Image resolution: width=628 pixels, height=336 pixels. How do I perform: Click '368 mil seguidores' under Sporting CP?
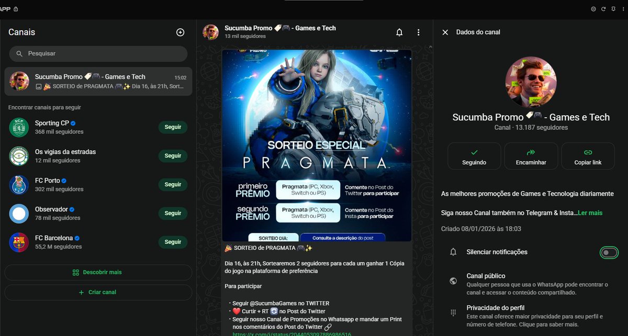59,132
